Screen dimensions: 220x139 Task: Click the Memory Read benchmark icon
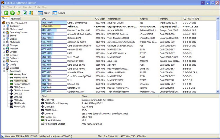pos(11,74)
